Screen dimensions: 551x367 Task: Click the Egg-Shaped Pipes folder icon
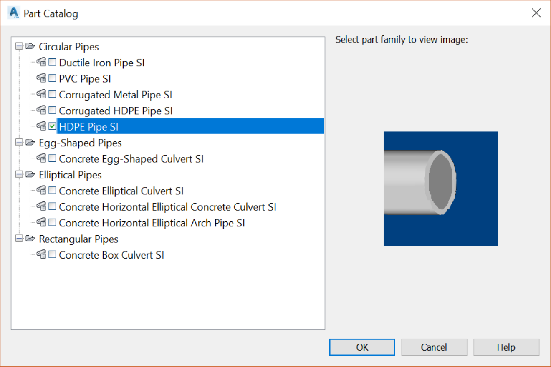[30, 143]
